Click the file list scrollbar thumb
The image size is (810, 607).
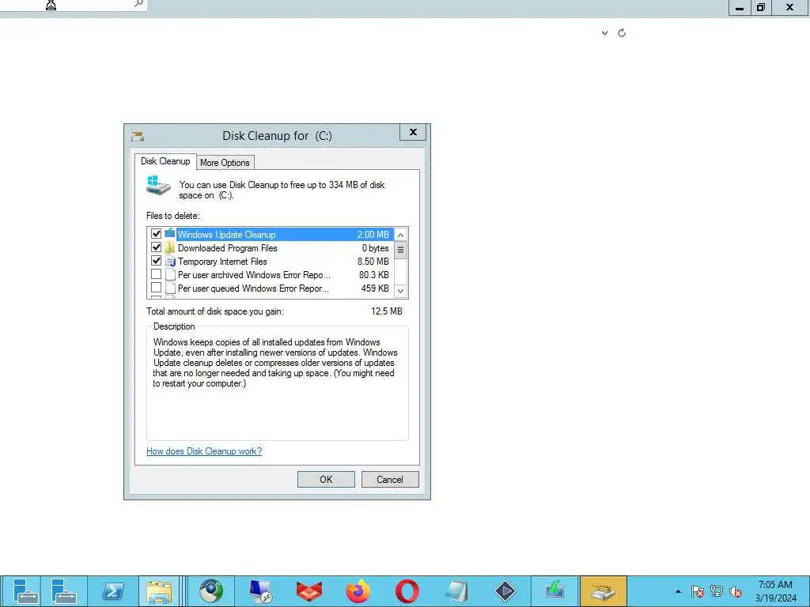pyautogui.click(x=400, y=251)
